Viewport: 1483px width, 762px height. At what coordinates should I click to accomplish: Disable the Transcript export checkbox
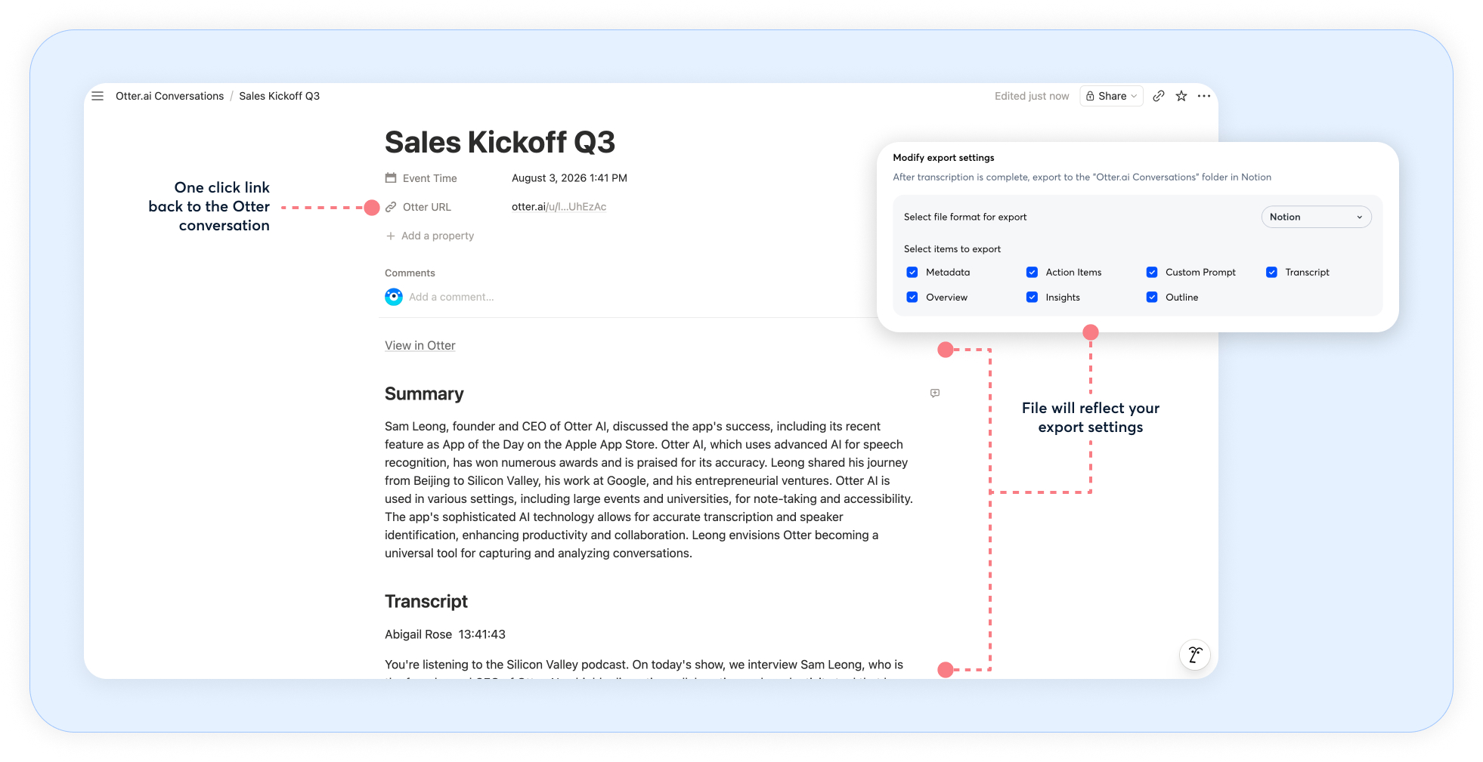point(1271,273)
